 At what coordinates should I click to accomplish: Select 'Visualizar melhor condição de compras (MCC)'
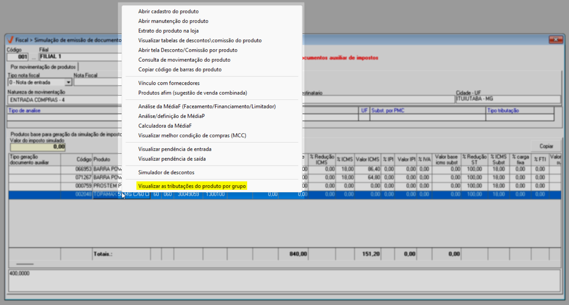pyautogui.click(x=192, y=136)
